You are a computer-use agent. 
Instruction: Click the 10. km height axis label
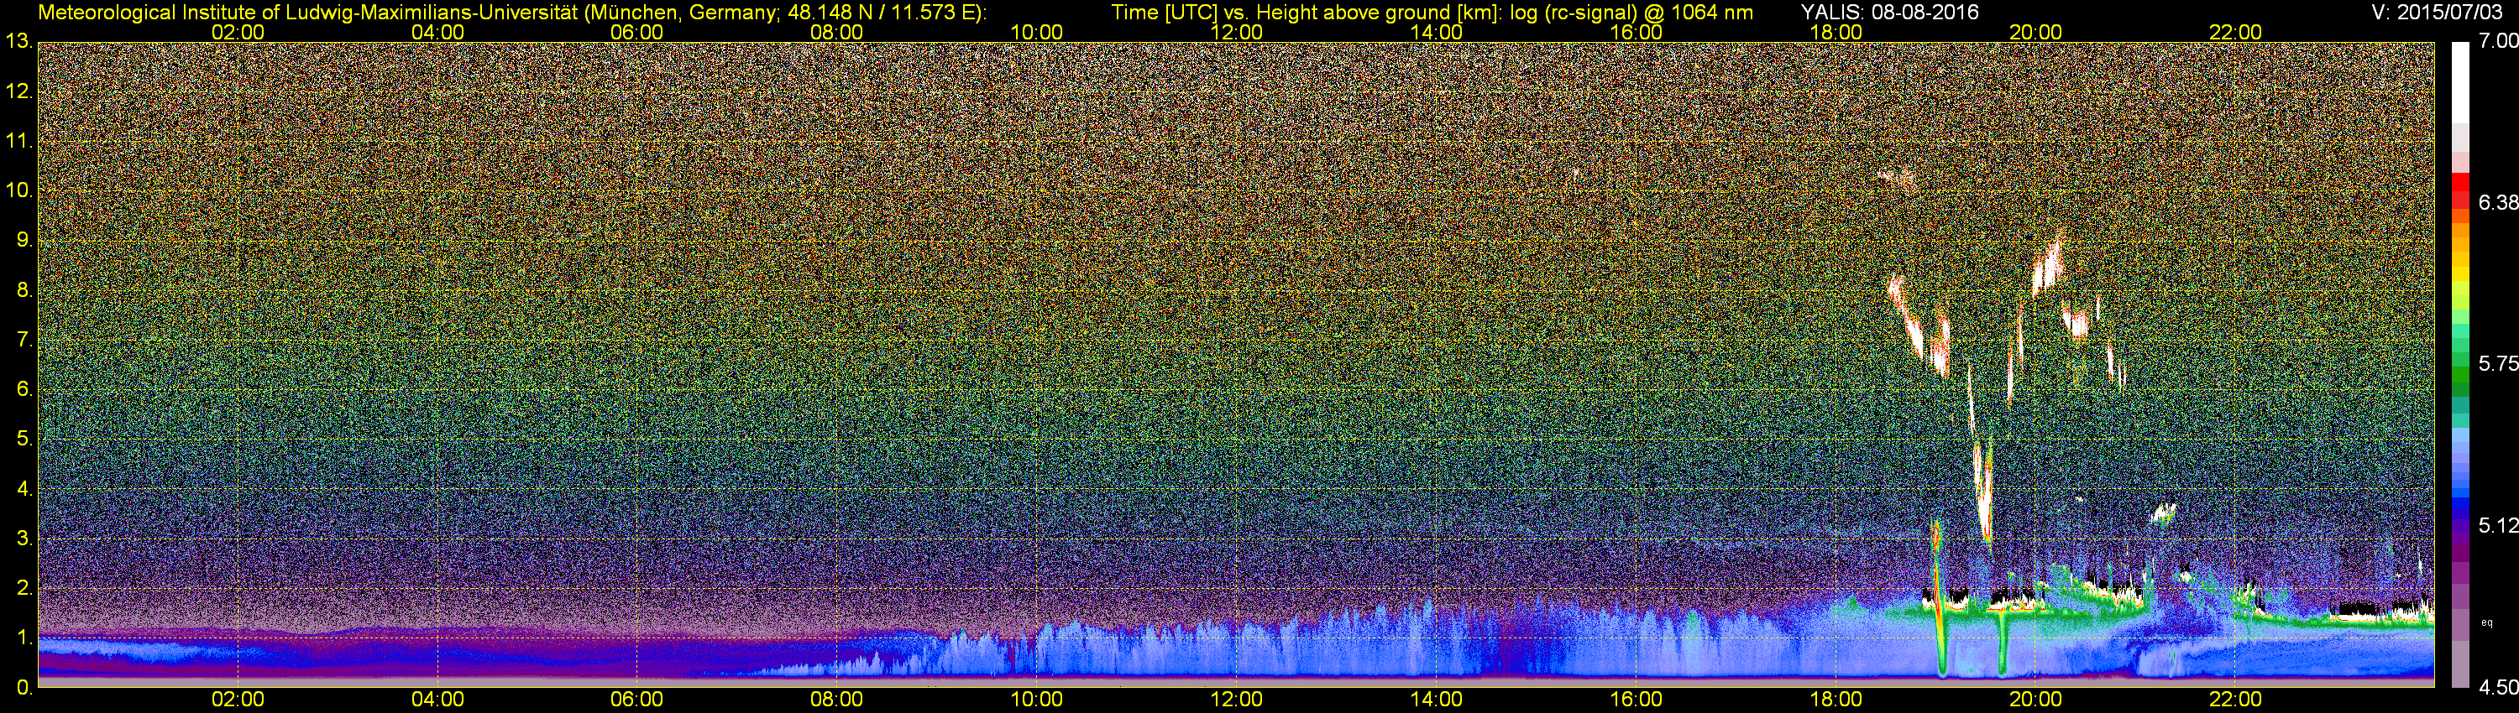tap(18, 190)
